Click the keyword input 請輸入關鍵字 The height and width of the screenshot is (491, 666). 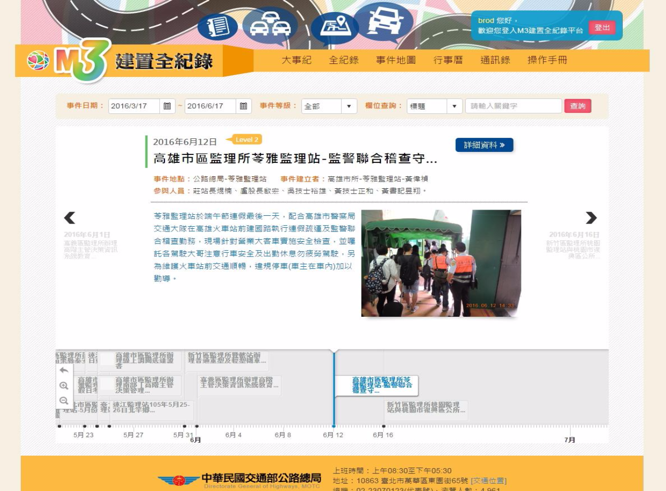tap(514, 106)
